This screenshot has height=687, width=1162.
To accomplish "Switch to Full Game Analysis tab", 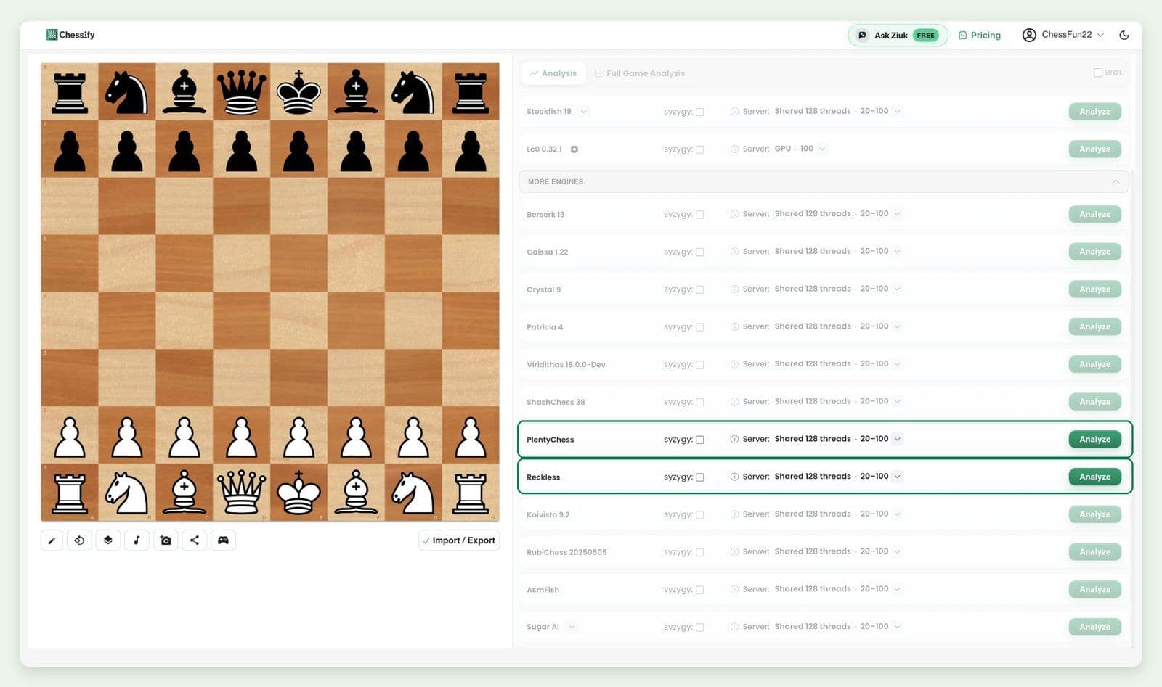I will click(640, 73).
